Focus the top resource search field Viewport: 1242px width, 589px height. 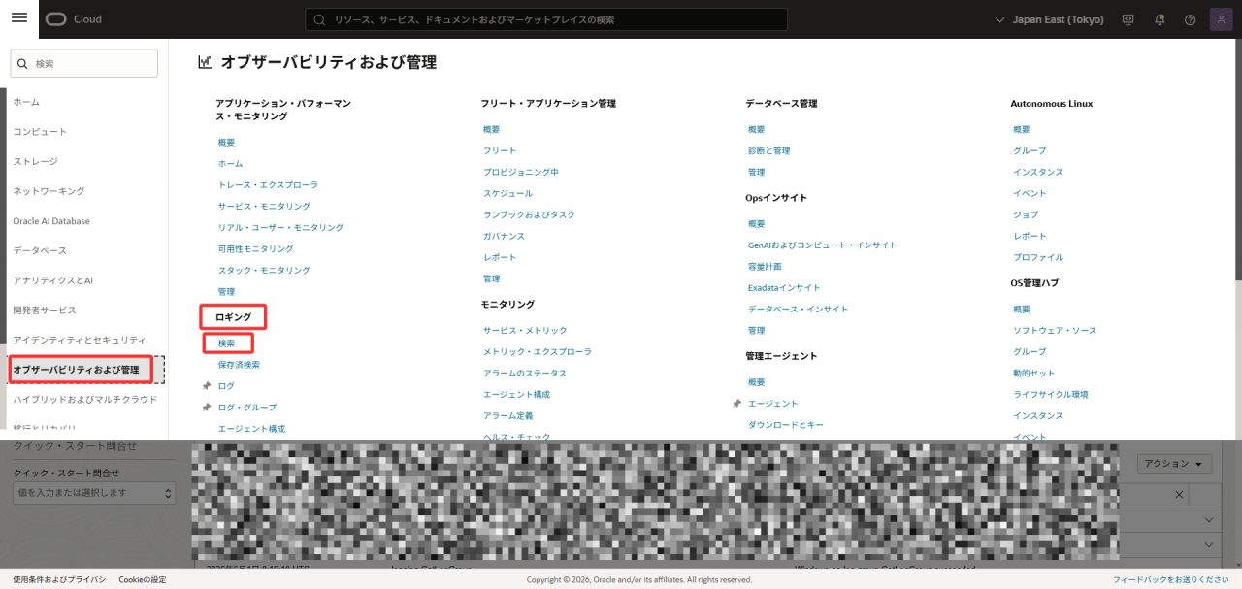546,19
